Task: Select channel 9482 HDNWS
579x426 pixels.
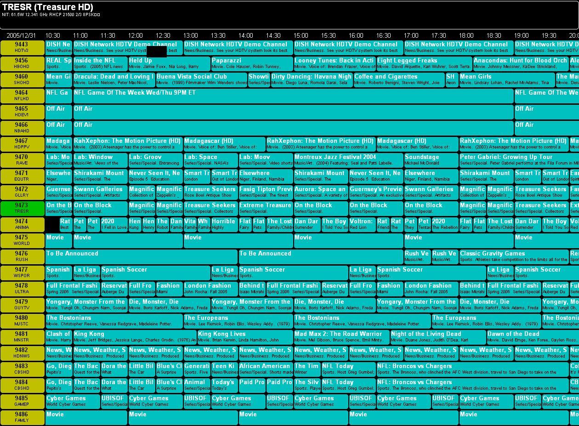Action: 22,353
